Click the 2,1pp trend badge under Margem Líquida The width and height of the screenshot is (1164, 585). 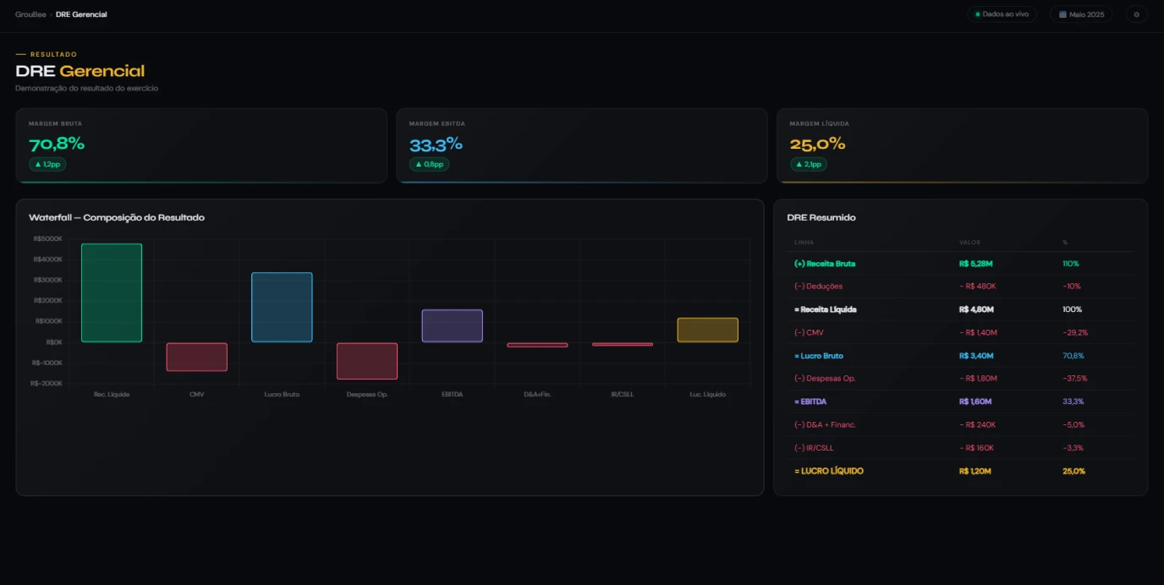point(809,164)
